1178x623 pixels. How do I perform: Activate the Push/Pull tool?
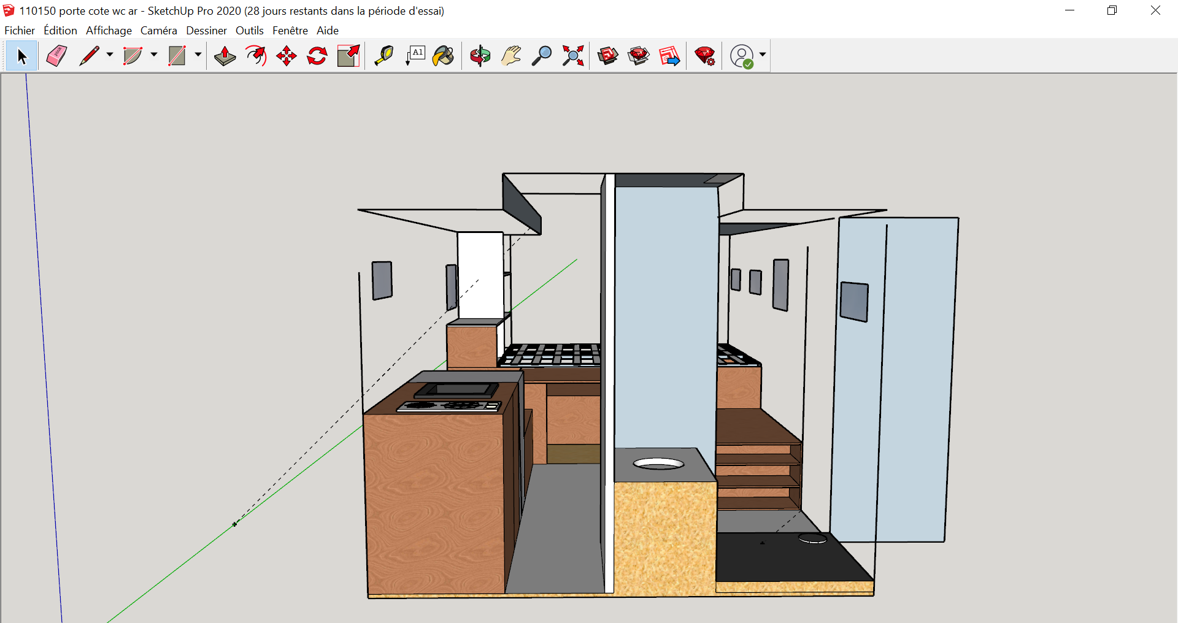click(225, 56)
